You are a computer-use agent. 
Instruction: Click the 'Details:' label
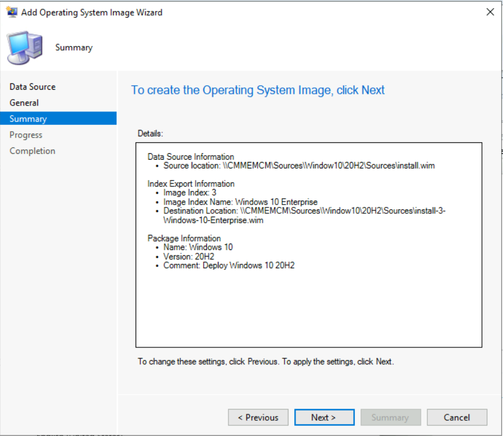(150, 133)
